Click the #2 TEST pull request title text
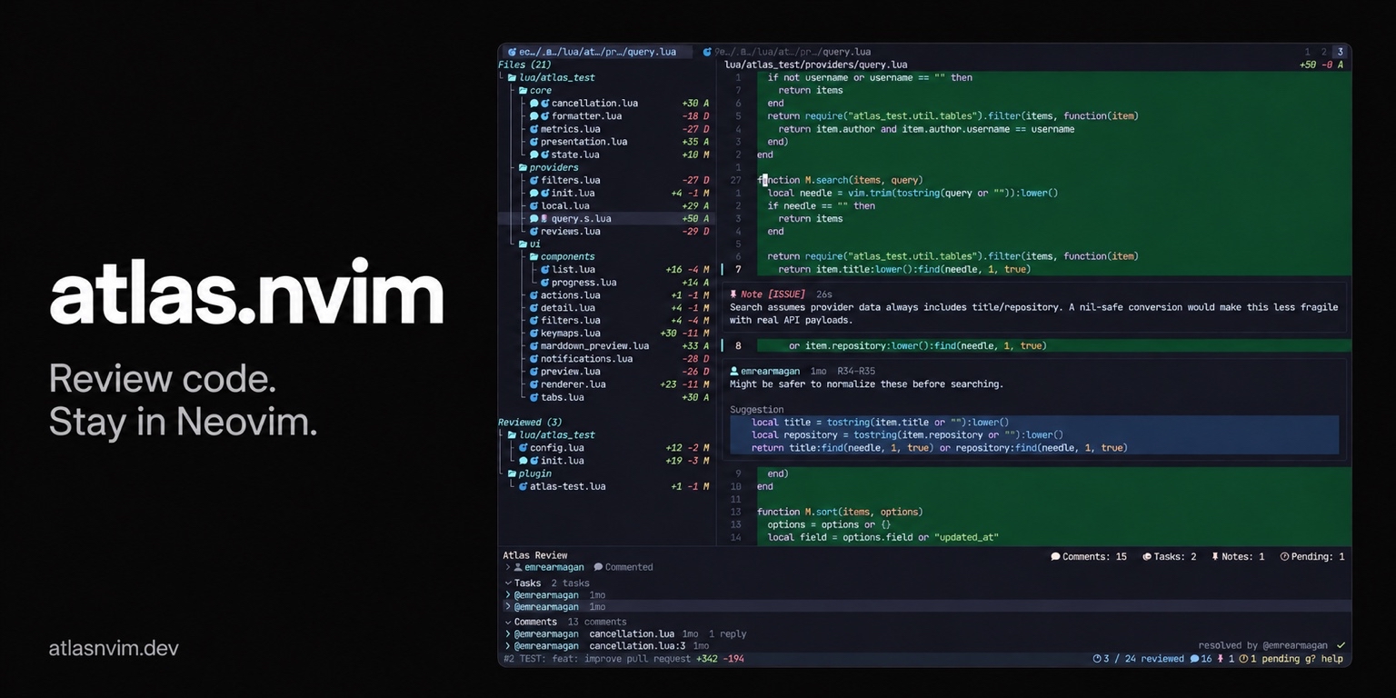Screen dimensions: 1396x698 pos(597,659)
